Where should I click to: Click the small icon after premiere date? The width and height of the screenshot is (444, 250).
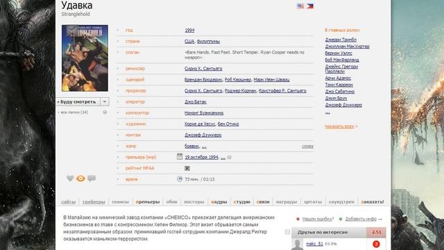pyautogui.click(x=230, y=158)
